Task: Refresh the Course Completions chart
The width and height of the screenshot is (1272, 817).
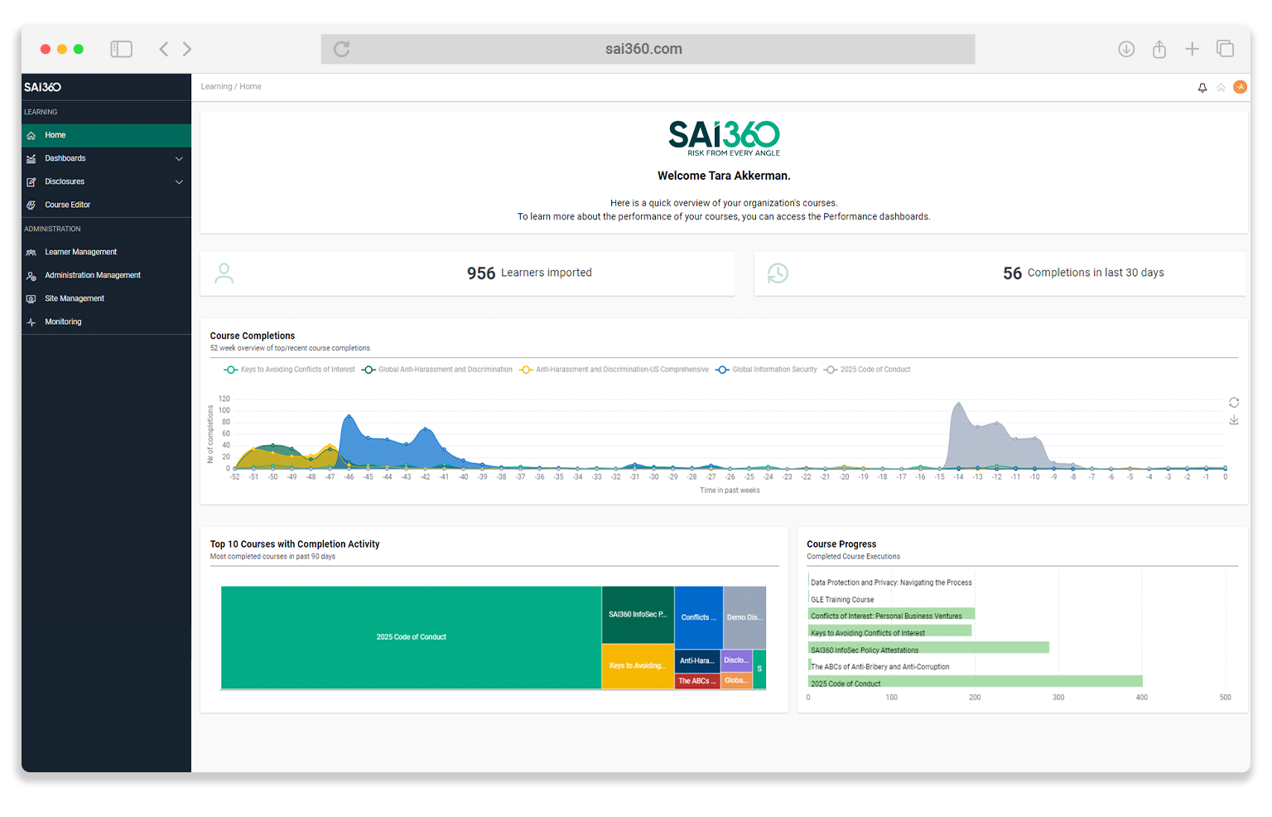Action: click(x=1234, y=403)
